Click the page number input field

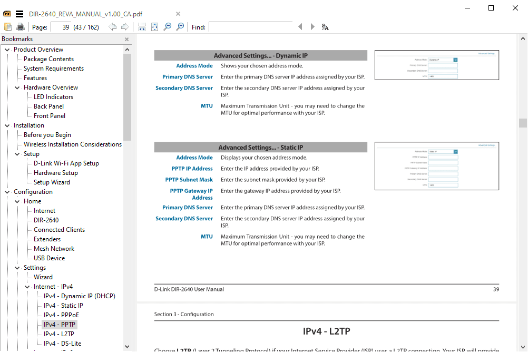[61, 27]
